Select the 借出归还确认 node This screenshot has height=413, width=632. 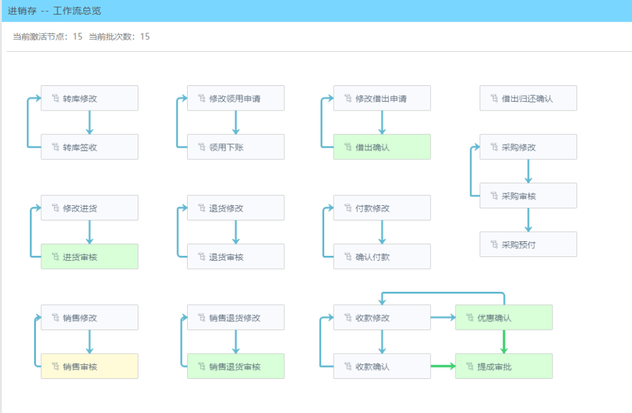(528, 98)
